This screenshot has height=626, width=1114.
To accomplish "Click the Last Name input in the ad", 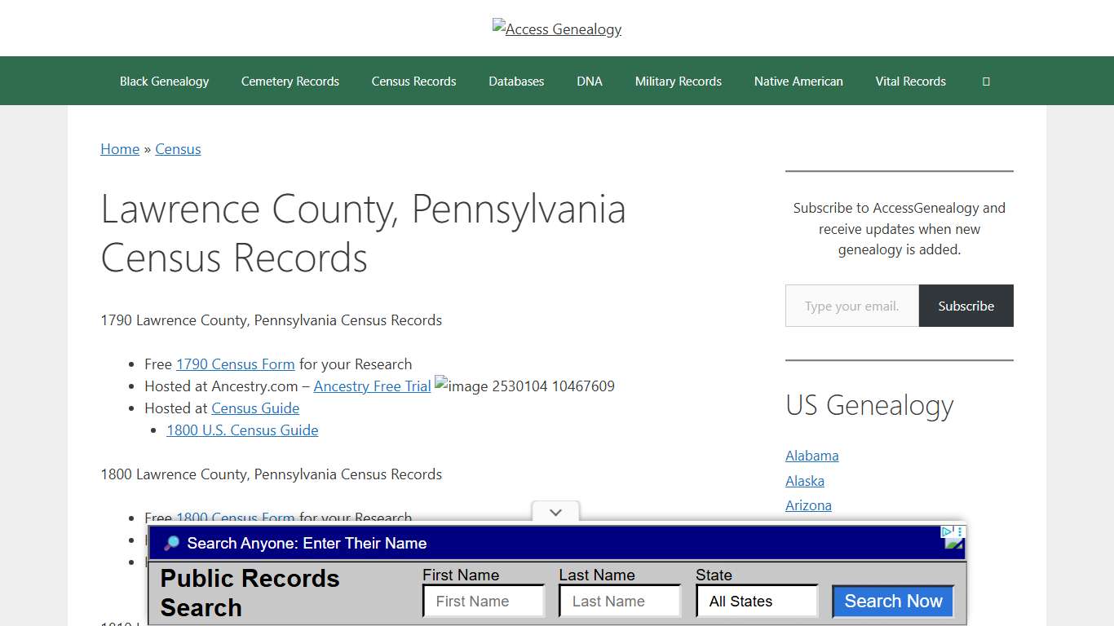I will coord(619,601).
